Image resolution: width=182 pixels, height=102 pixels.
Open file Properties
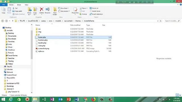coord(75,11)
